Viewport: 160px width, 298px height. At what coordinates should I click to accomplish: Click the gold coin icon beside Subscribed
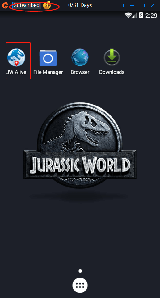click(47, 6)
